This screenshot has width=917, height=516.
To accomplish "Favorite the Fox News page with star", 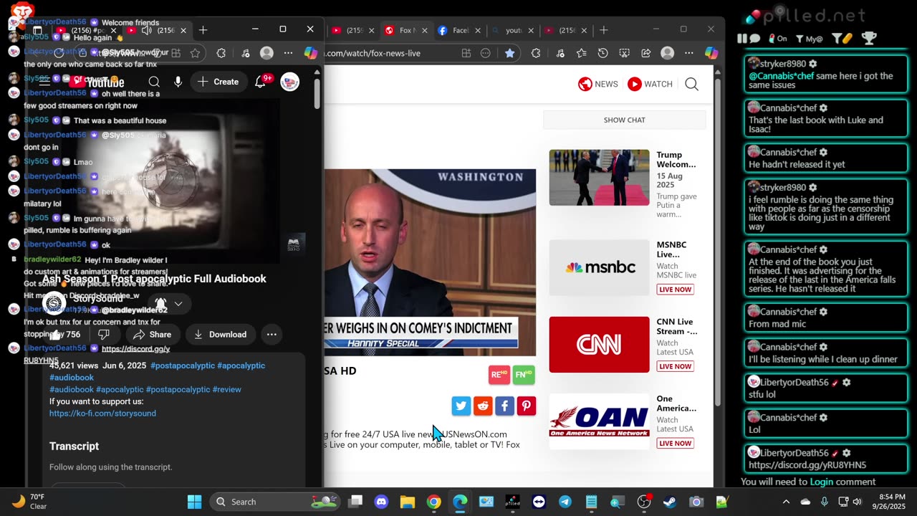I will click(x=509, y=53).
